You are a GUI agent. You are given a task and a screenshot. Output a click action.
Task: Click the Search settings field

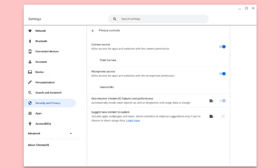[158, 19]
